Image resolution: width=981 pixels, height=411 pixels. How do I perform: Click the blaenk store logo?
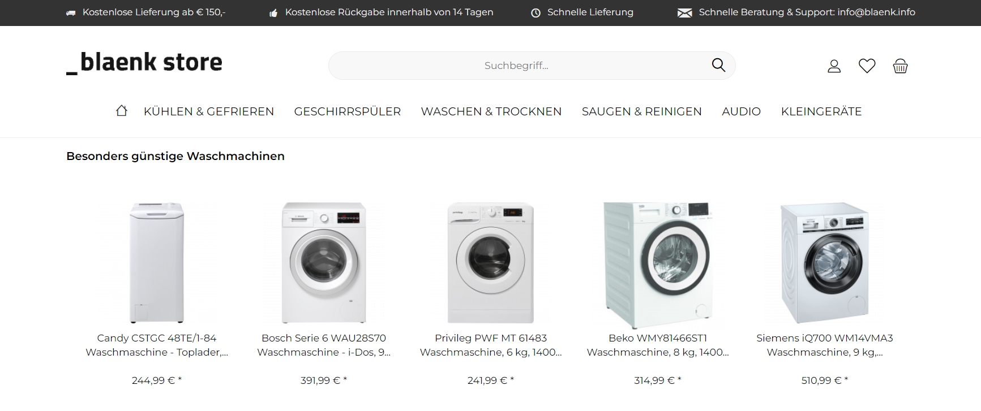144,63
